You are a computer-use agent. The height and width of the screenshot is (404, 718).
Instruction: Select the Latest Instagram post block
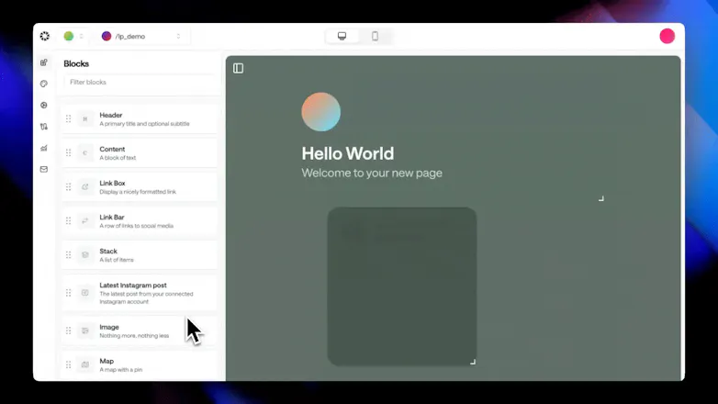tap(140, 293)
